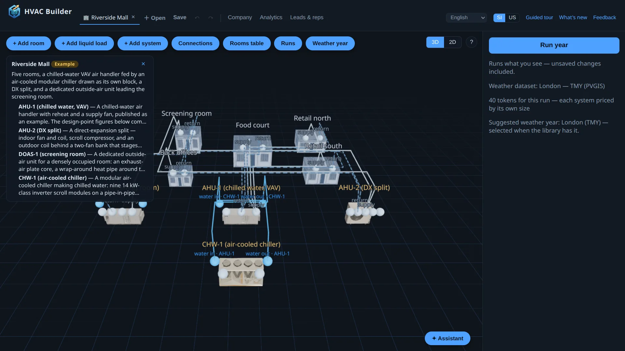Screen dimensions: 625x351
Task: Click the HVAC Builder logo icon
Action: (x=14, y=11)
